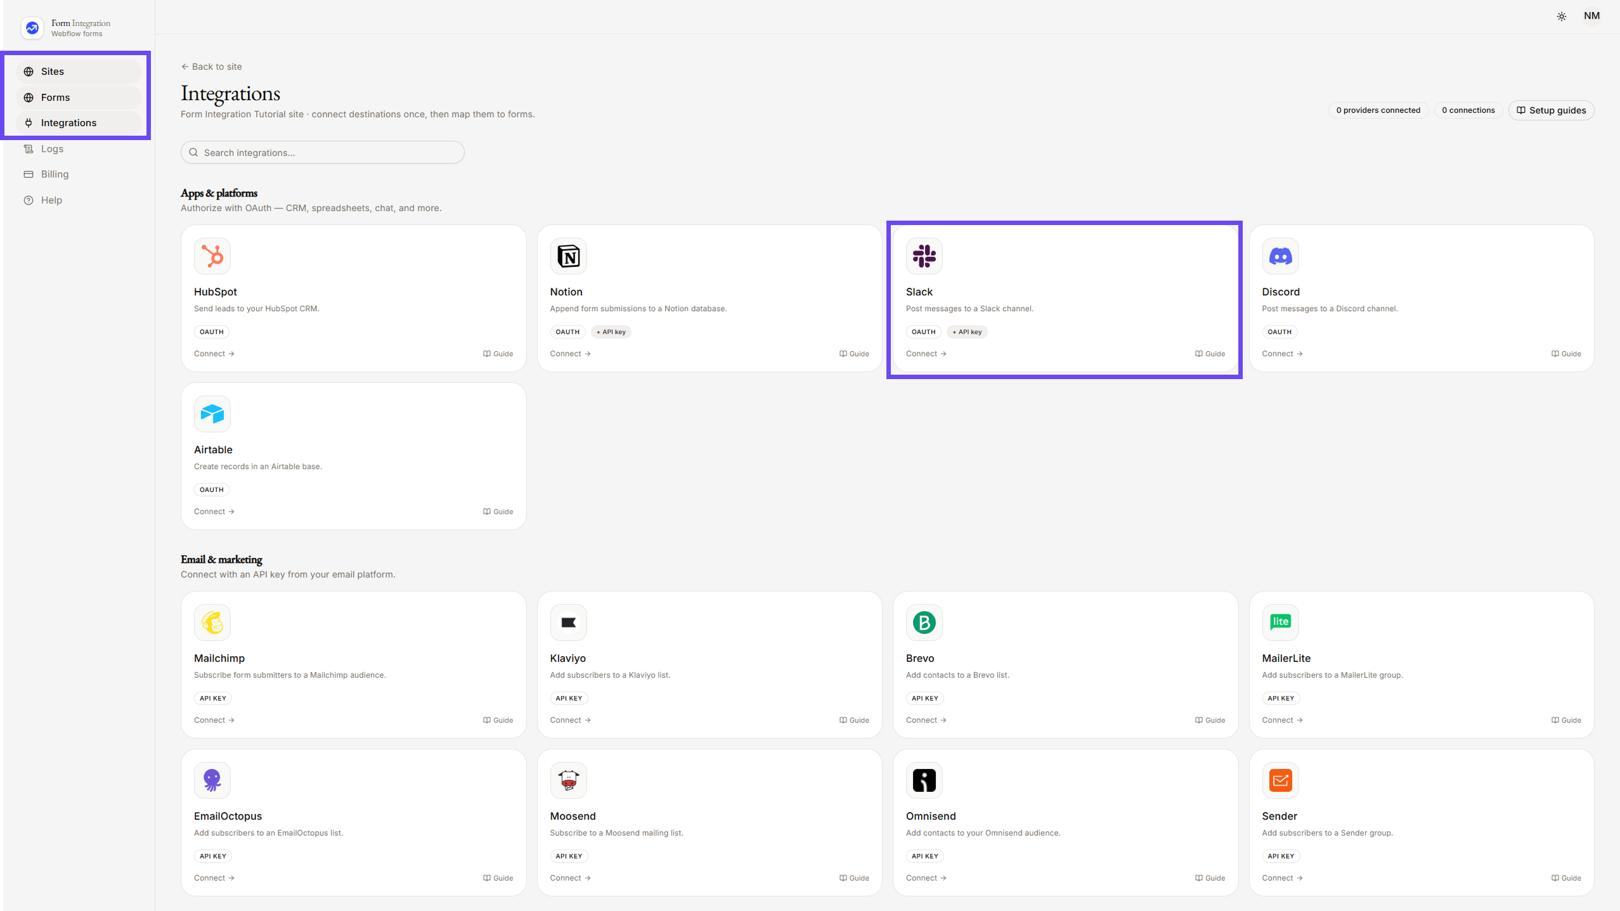The height and width of the screenshot is (911, 1620).
Task: Open the NM user avatar menu
Action: click(1591, 16)
